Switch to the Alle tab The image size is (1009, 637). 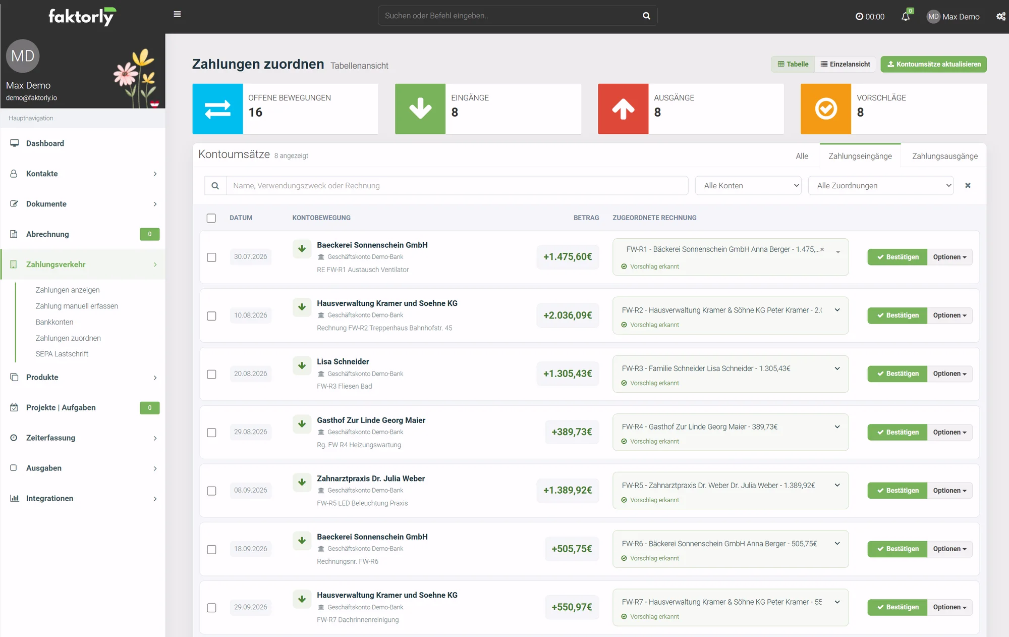(802, 156)
